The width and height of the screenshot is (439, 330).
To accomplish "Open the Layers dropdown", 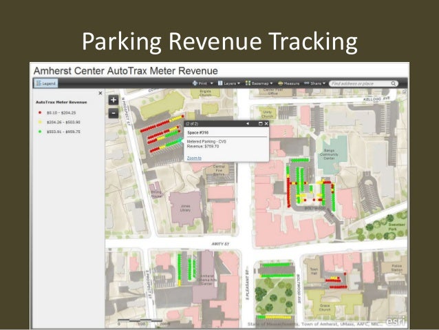I will [x=228, y=83].
